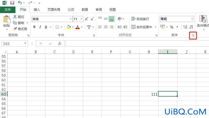209x118 pixels.
Task: Click the 格式刷 format painter
Action: (x=20, y=29)
